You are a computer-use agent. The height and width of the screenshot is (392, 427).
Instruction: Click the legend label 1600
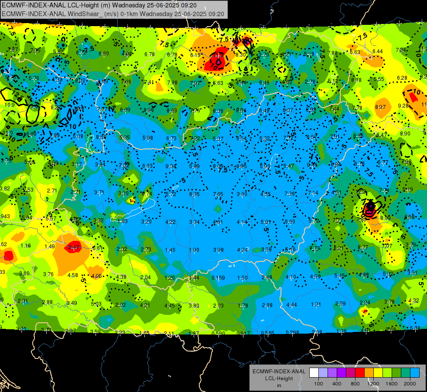[x=392, y=384]
